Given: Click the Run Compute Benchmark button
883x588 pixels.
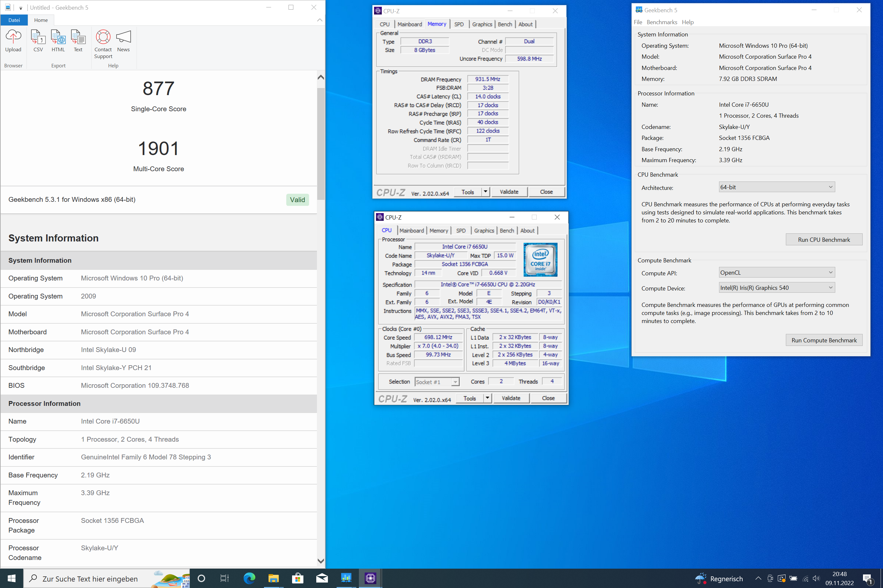Looking at the screenshot, I should pyautogui.click(x=824, y=340).
